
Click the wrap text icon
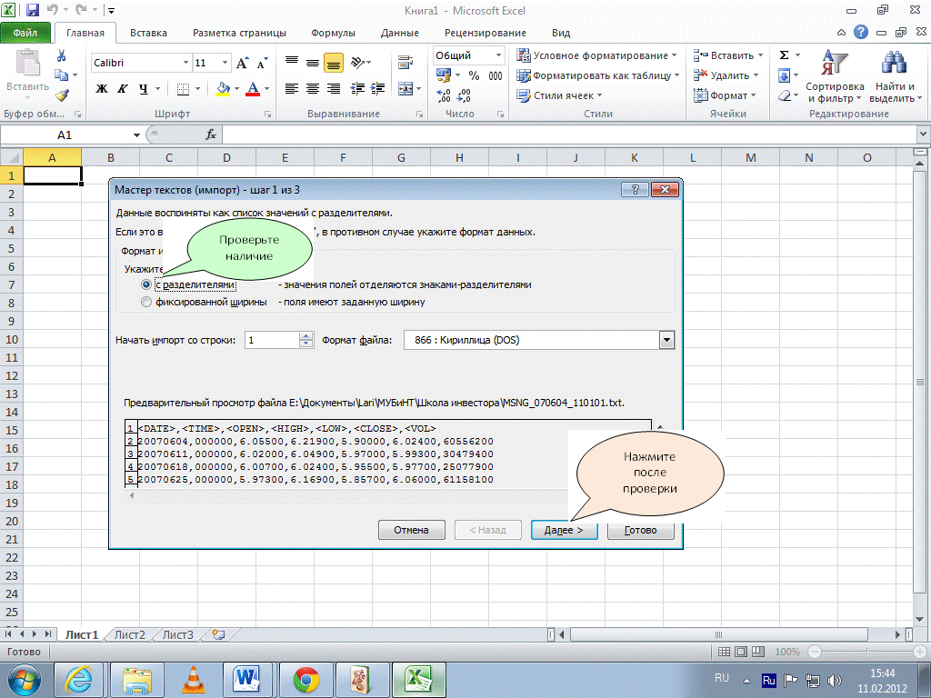pos(406,62)
